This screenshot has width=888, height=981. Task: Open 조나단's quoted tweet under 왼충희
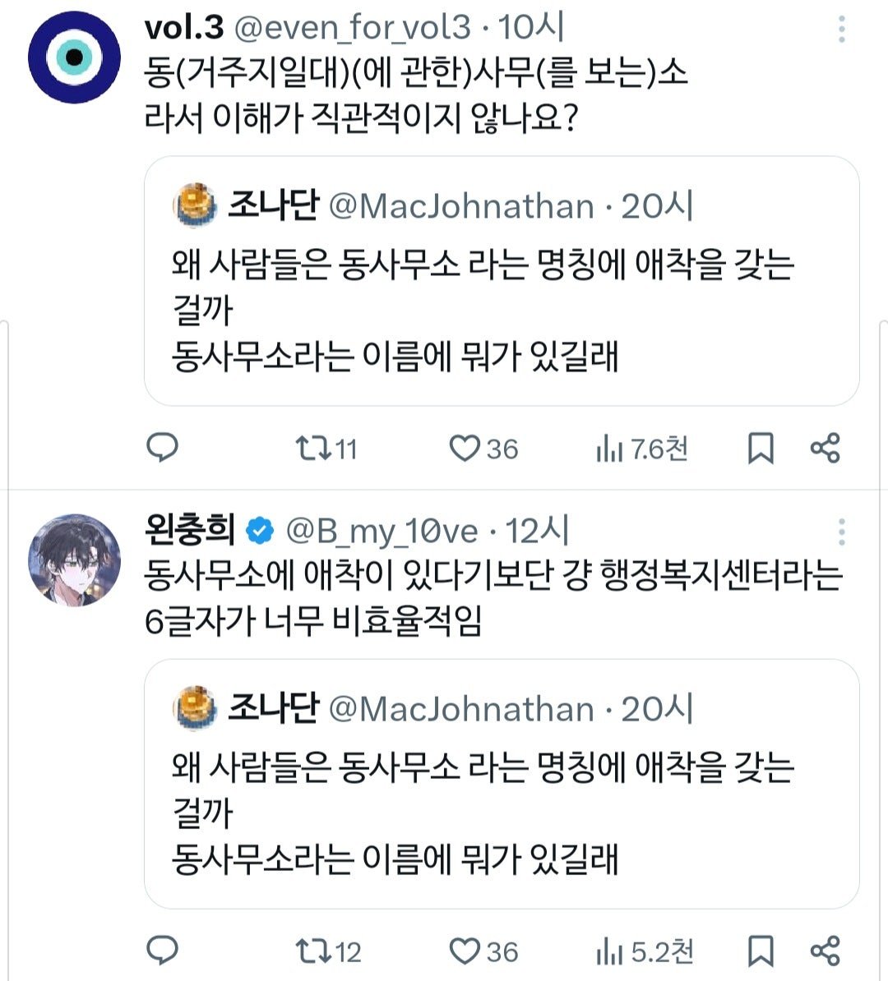(502, 784)
